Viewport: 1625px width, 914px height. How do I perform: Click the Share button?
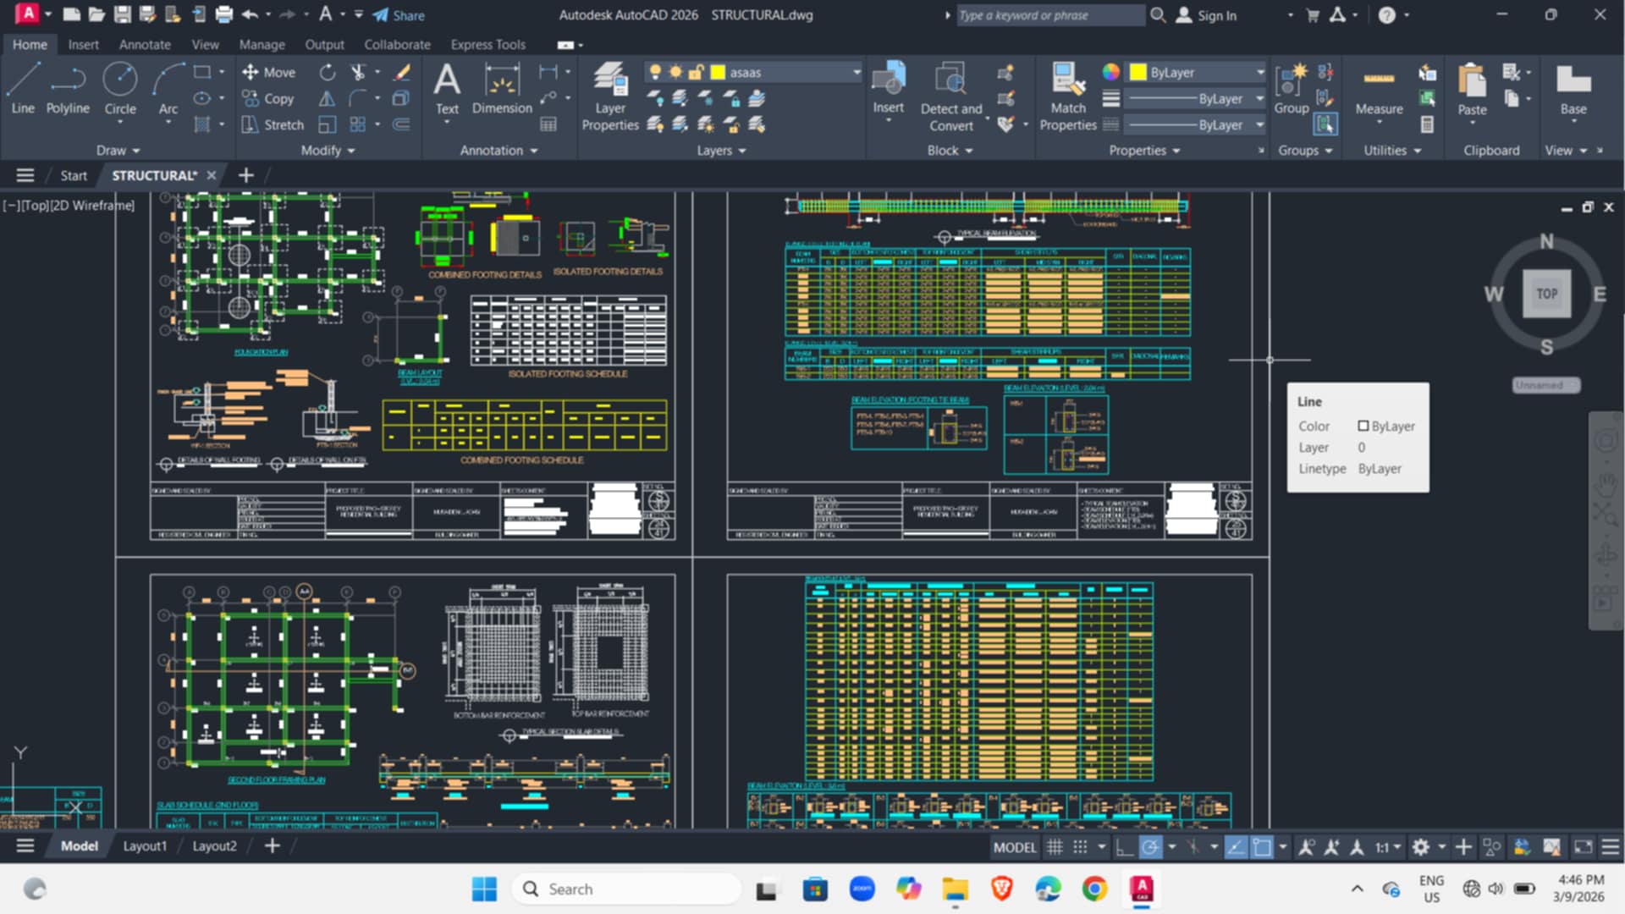point(399,15)
